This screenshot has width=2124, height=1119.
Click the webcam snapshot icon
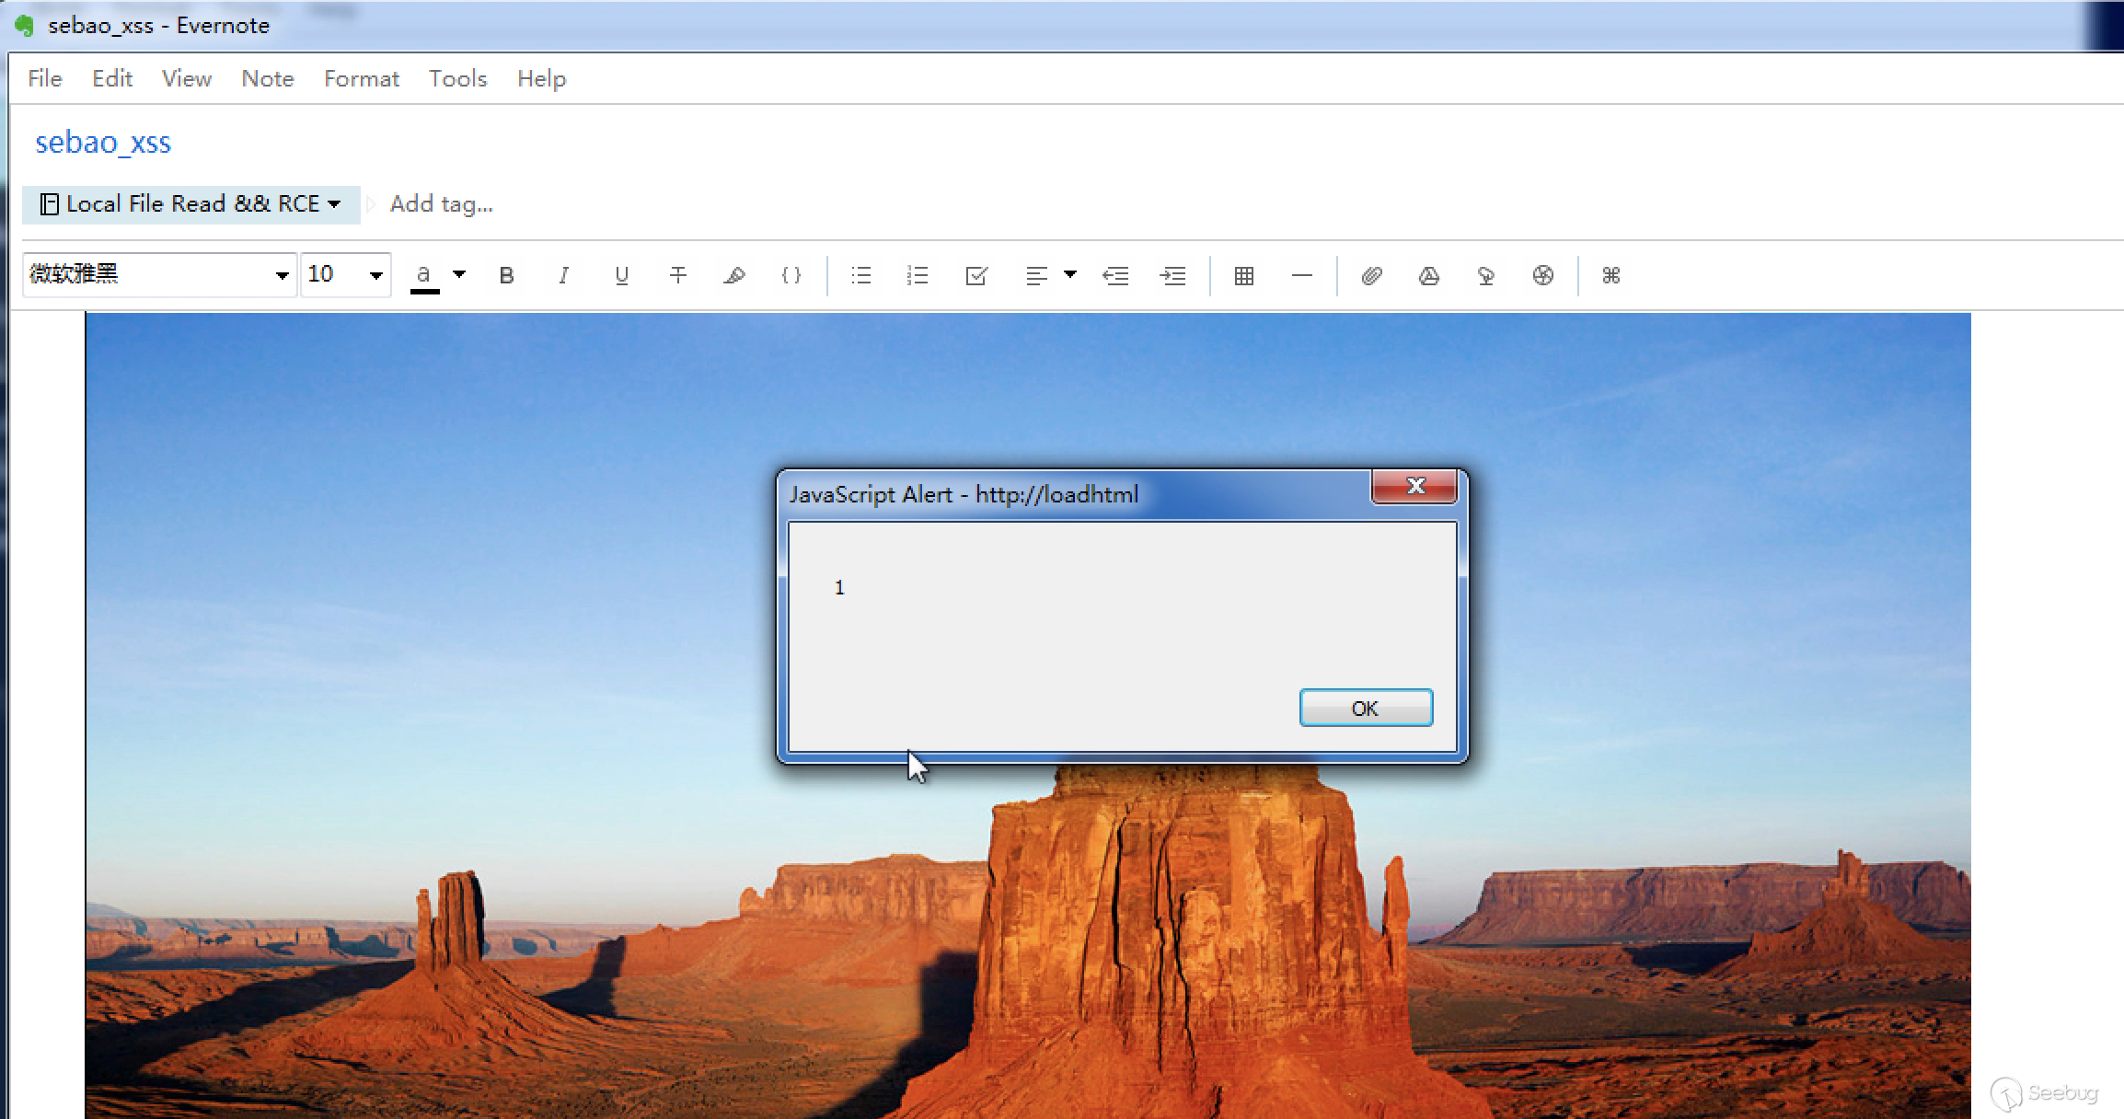pyautogui.click(x=1543, y=275)
